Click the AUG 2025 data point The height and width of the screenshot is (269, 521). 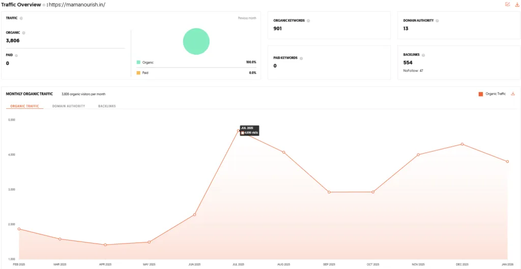284,152
